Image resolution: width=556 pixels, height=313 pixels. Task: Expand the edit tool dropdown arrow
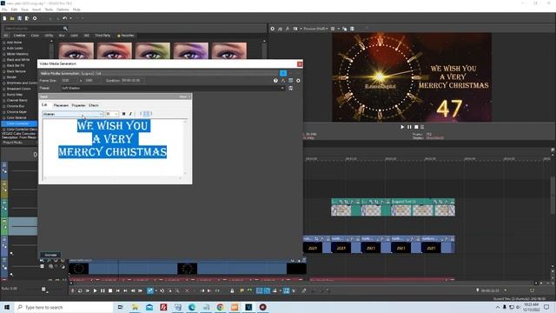(156, 290)
